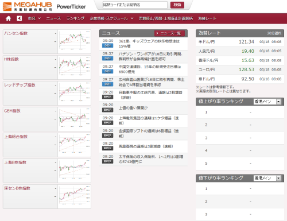Click the ニュース一覧 button

pos(169,33)
